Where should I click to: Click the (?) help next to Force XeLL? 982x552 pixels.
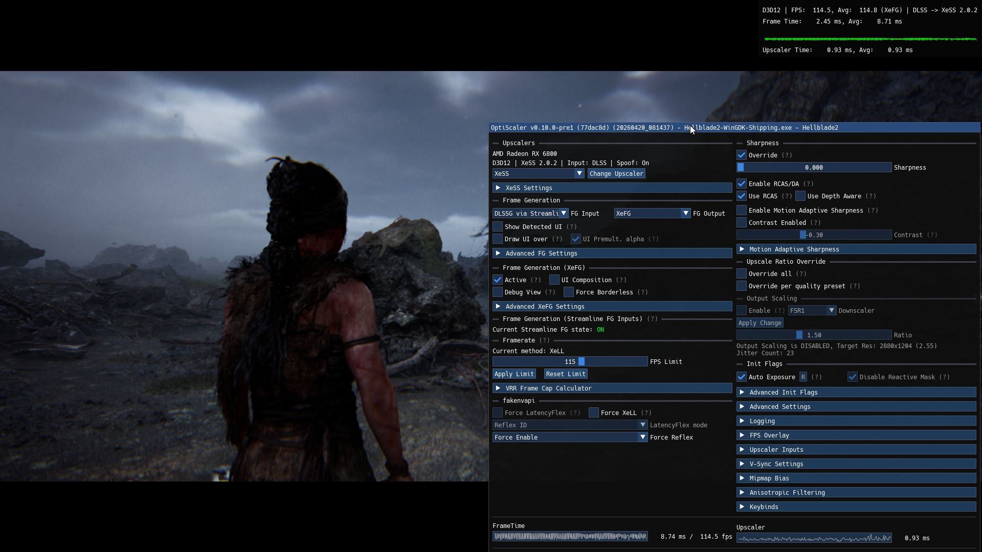(646, 413)
